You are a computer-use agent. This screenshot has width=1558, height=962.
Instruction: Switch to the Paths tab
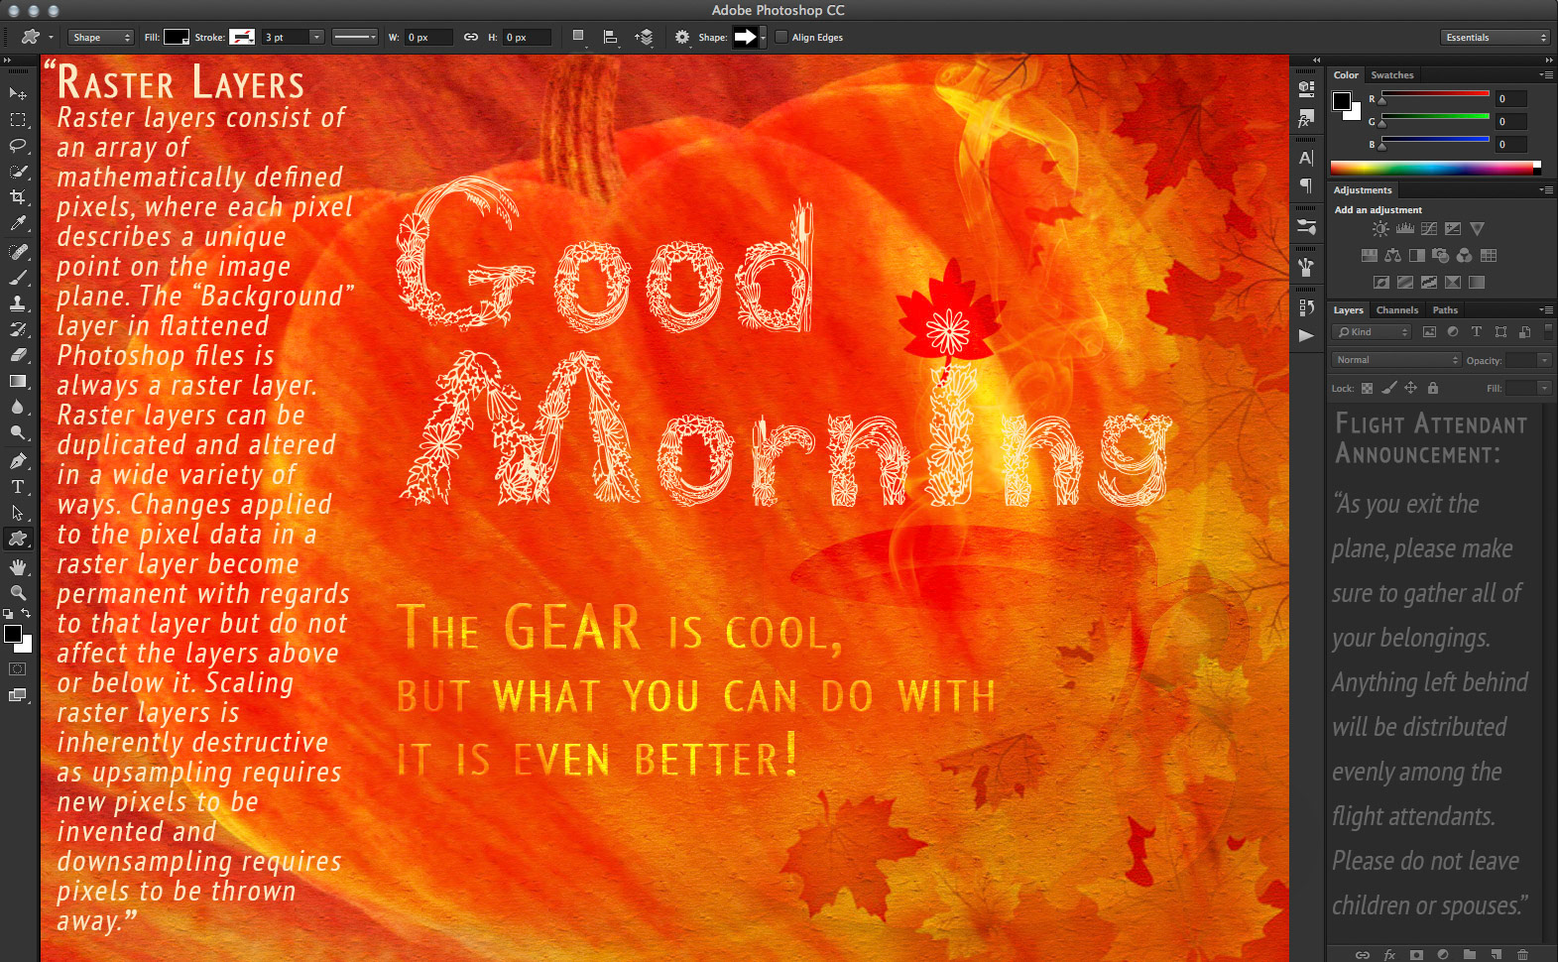pyautogui.click(x=1446, y=310)
